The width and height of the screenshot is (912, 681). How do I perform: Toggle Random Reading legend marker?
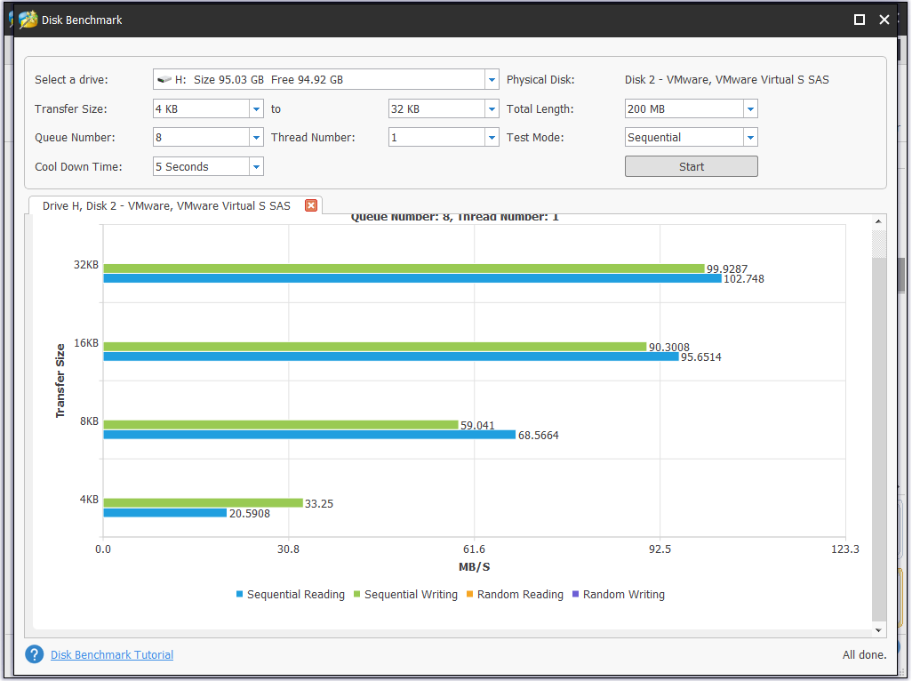[470, 595]
